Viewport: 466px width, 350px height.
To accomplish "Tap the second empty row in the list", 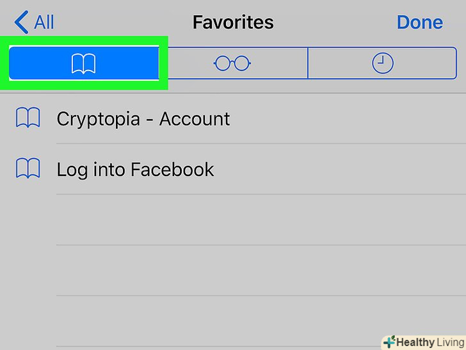I will coord(256,270).
